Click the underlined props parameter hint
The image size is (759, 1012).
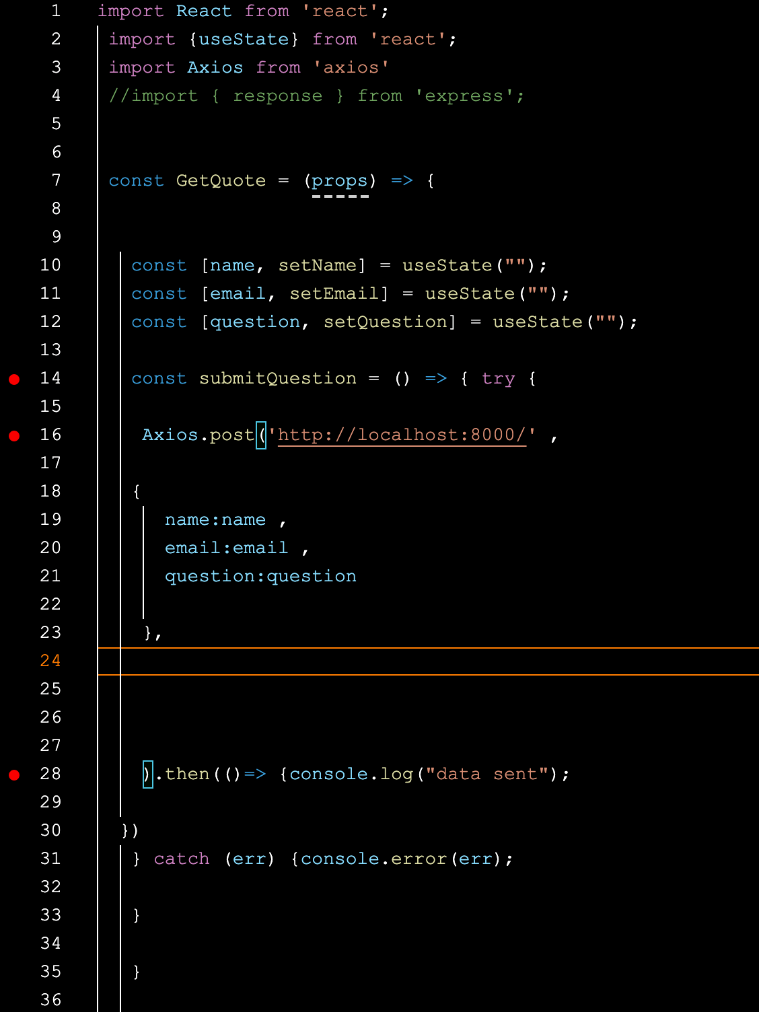340,180
